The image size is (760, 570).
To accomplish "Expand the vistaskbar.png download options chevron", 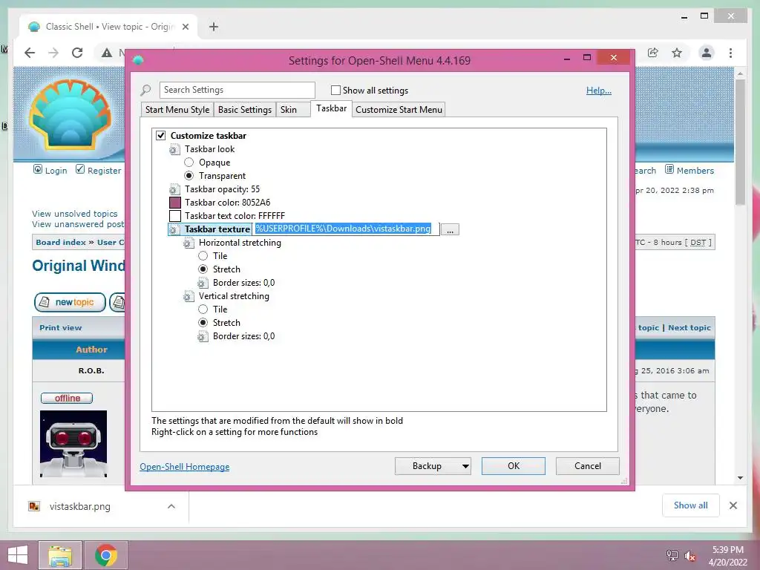I will (x=171, y=506).
